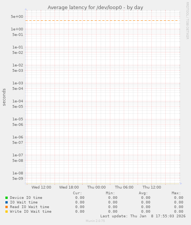Click the '5e+00' y-axis tick label
191x225 pixels.
17,17
